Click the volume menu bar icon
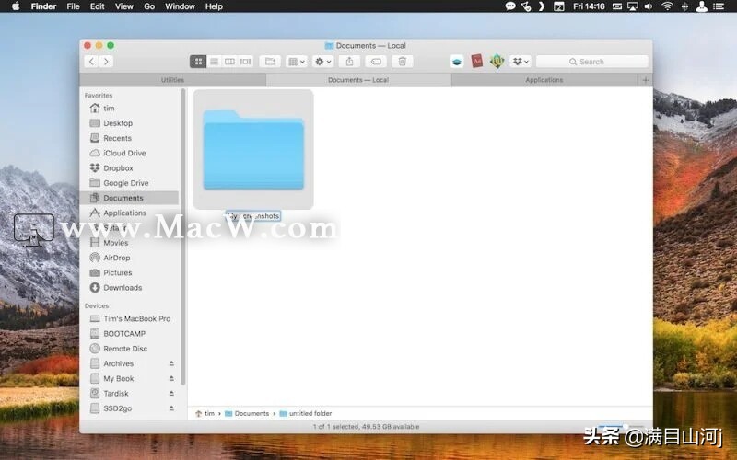The image size is (737, 460). click(649, 6)
